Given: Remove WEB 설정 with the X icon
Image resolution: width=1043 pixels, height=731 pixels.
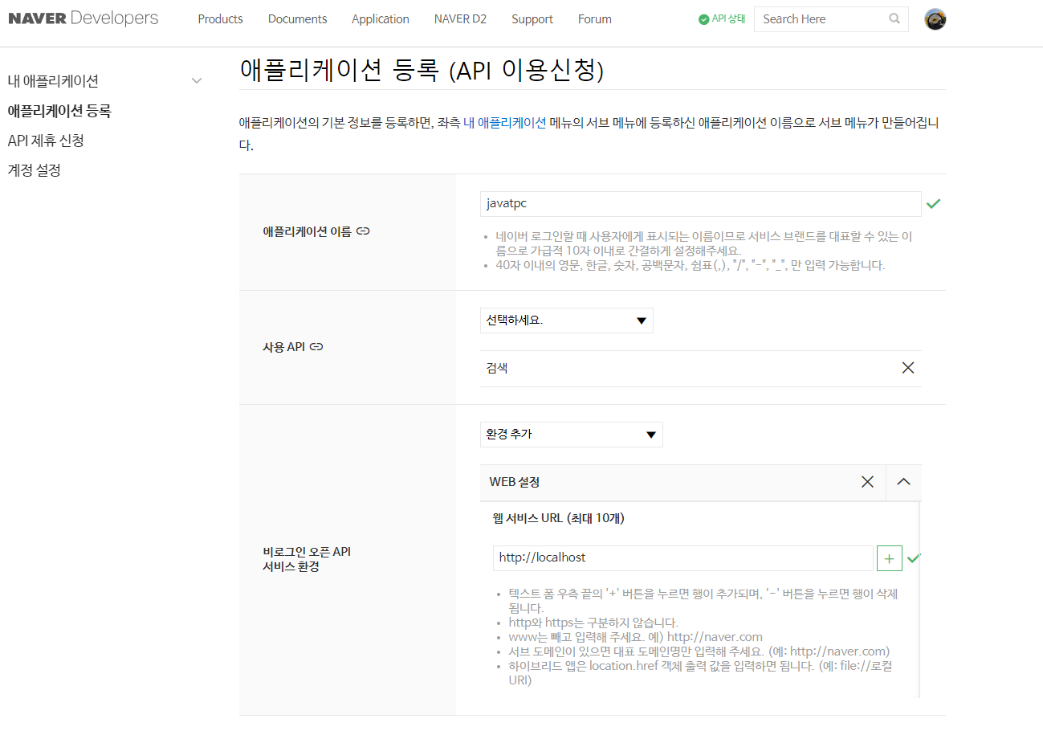Looking at the screenshot, I should 867,482.
